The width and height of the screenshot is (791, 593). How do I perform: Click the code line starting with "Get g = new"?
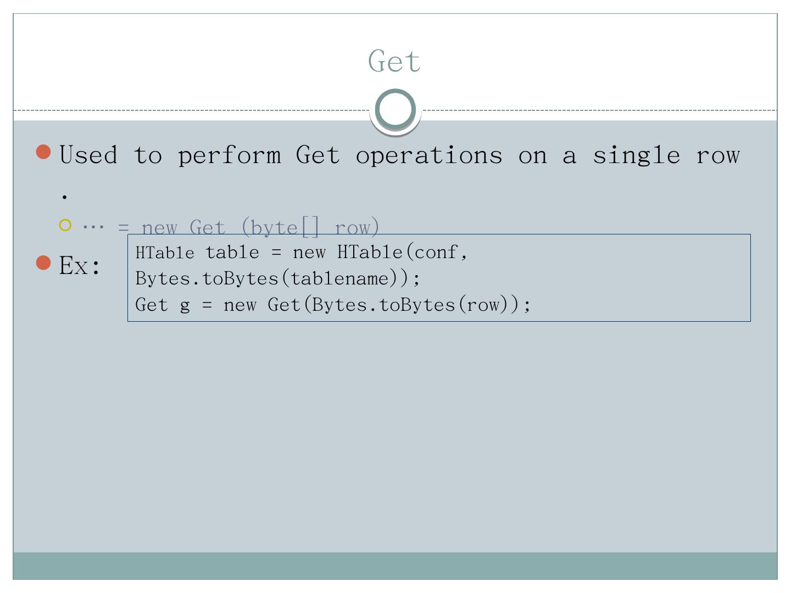click(333, 305)
